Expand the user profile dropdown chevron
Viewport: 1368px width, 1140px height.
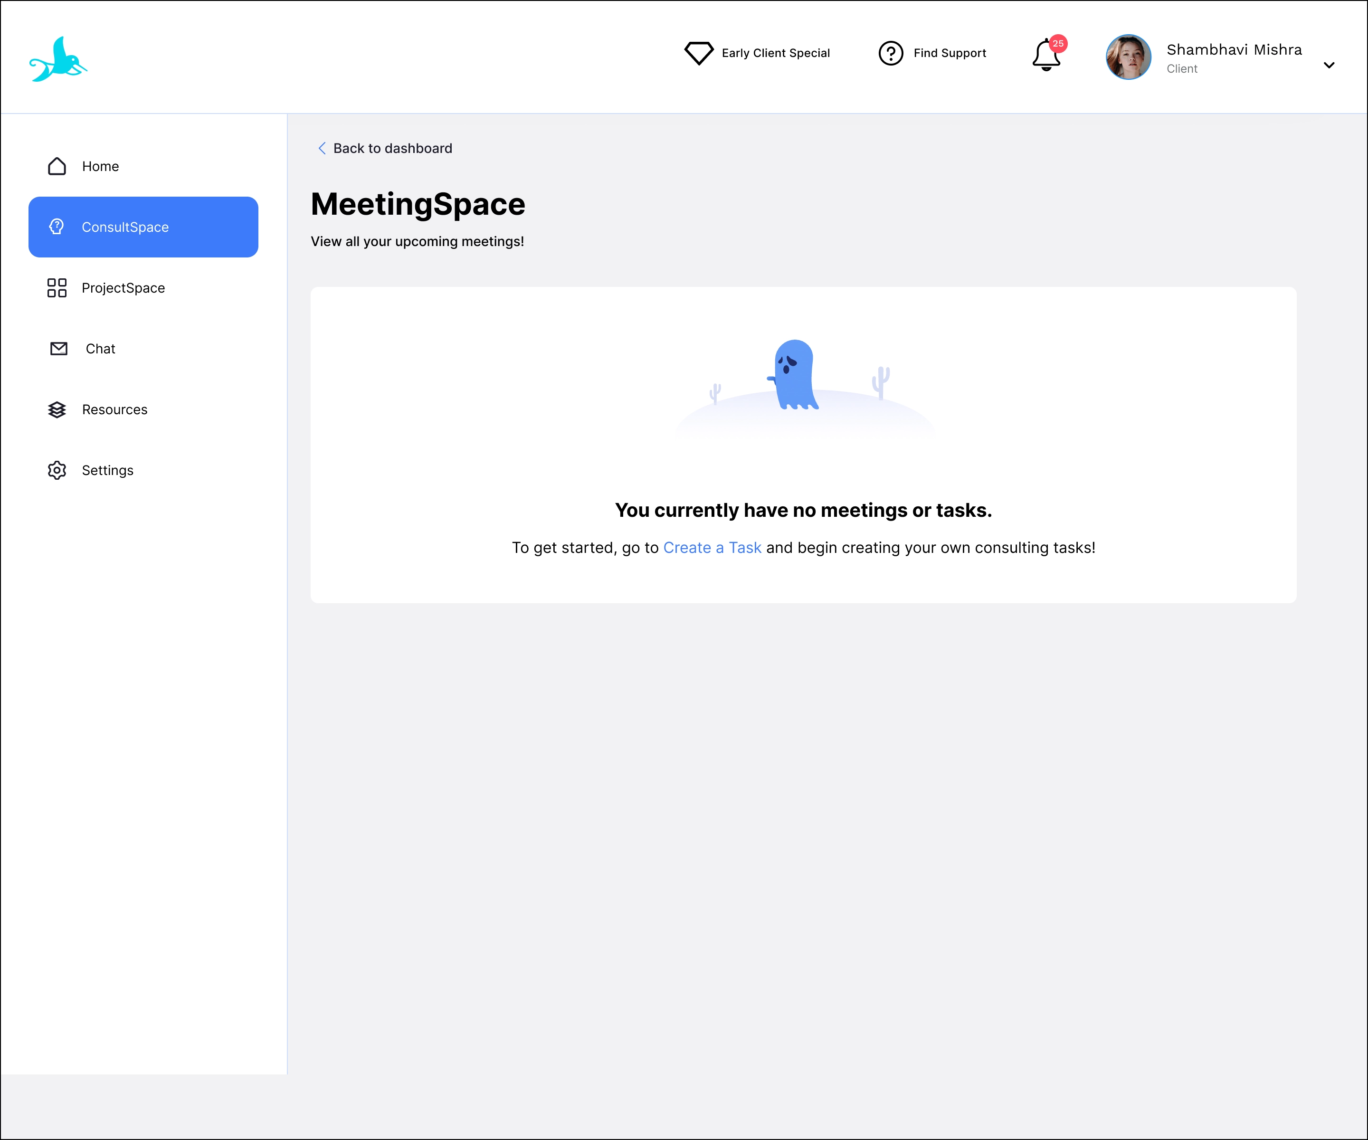tap(1329, 65)
